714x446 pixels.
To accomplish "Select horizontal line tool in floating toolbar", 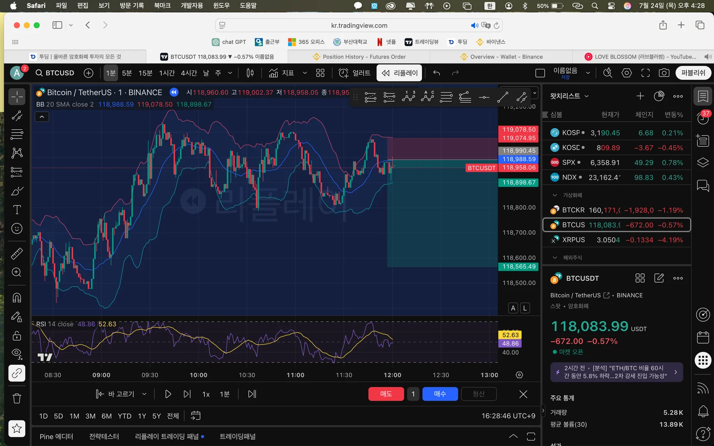I will pyautogui.click(x=484, y=97).
